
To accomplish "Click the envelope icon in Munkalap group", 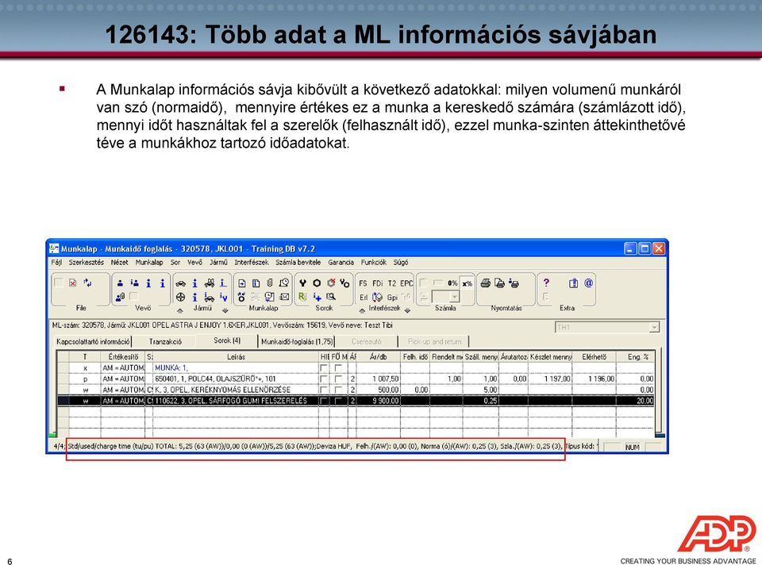I will (x=285, y=297).
